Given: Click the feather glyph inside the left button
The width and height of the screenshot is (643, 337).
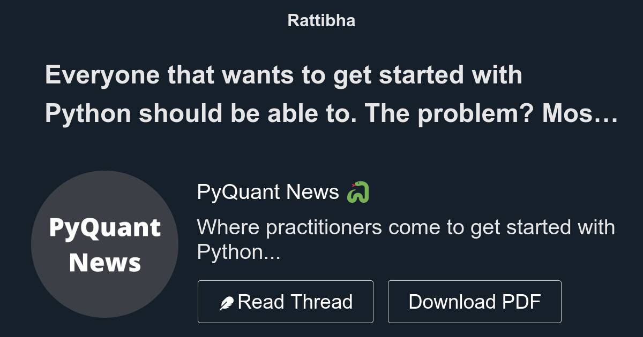Looking at the screenshot, I should [227, 301].
